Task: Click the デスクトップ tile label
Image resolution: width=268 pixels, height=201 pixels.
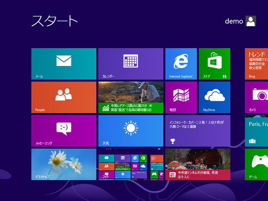Action: coord(42,177)
